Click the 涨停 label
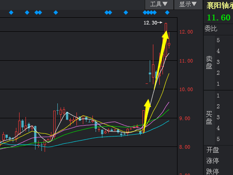The image size is (233, 175). click(x=213, y=161)
